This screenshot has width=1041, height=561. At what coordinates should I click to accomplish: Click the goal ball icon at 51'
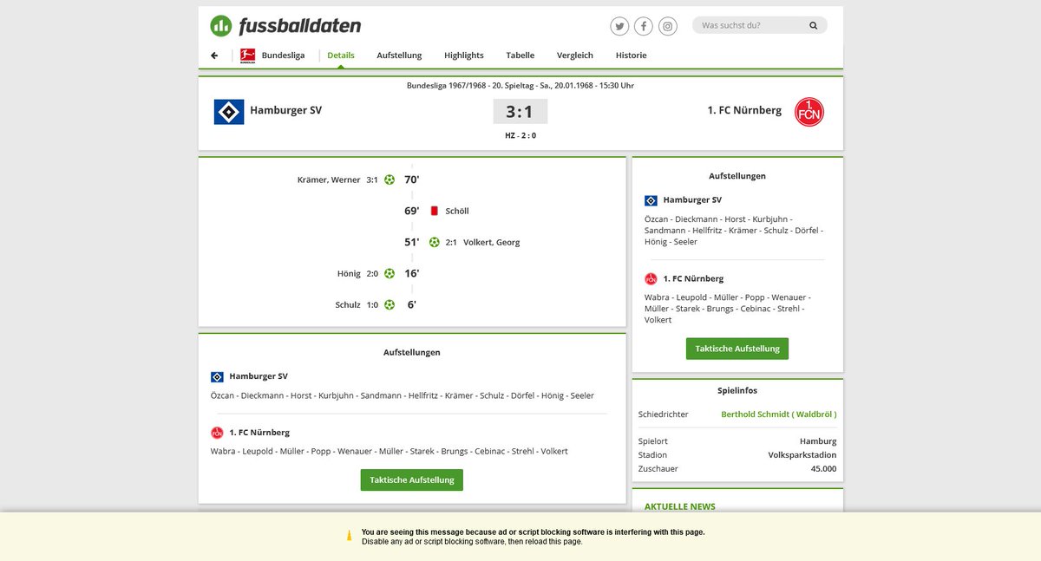coord(434,242)
